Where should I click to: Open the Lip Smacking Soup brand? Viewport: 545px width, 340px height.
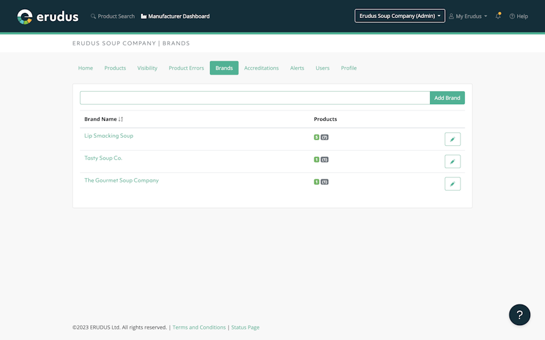point(109,136)
